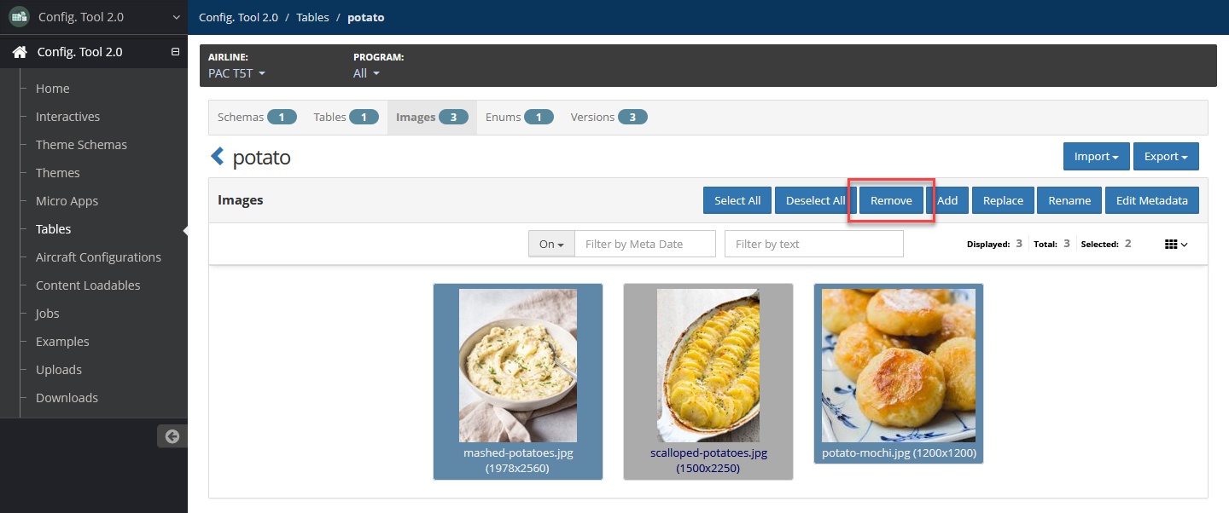Switch to the Images tab
The height and width of the screenshot is (513, 1229).
[432, 117]
